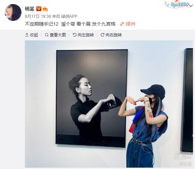Click the crown membership badge icon

click(x=45, y=9)
